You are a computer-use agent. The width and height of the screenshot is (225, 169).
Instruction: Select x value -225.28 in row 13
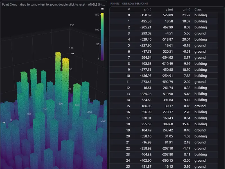146,94
